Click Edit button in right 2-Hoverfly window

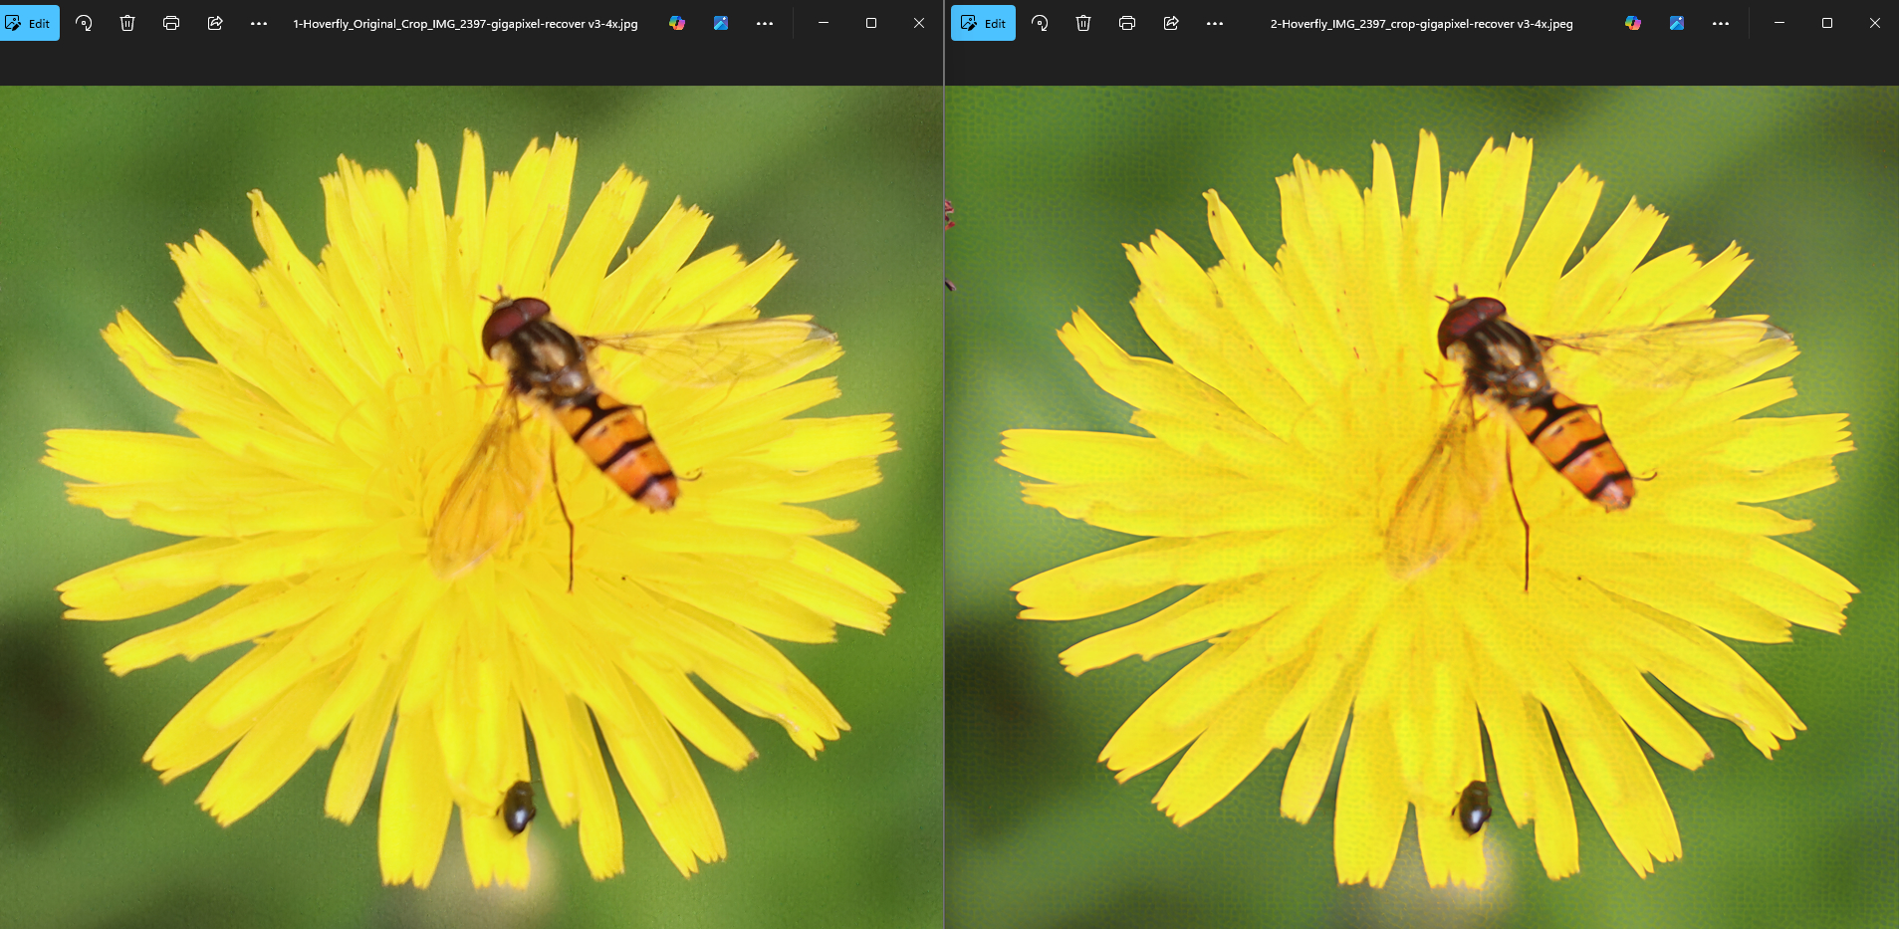(x=983, y=23)
